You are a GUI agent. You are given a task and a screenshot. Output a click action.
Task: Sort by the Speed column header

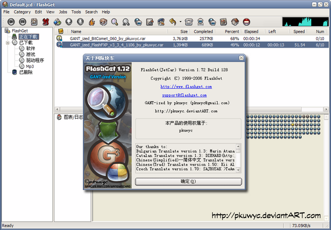coord(299,32)
